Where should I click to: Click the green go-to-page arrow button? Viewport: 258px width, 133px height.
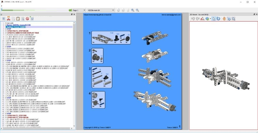[70, 10]
